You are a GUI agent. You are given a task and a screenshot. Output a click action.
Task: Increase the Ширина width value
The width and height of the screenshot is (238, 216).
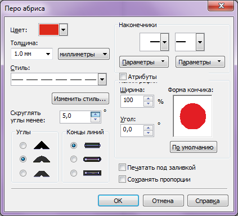pos(149,99)
